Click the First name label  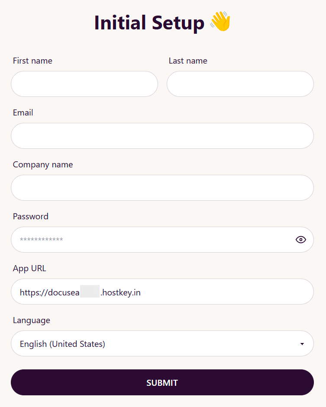click(32, 61)
